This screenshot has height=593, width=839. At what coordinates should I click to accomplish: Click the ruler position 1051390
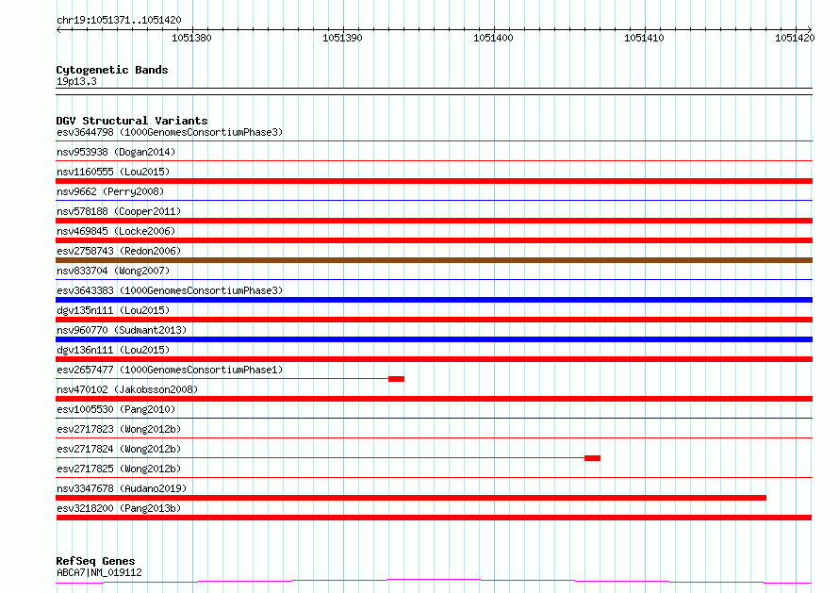click(342, 38)
